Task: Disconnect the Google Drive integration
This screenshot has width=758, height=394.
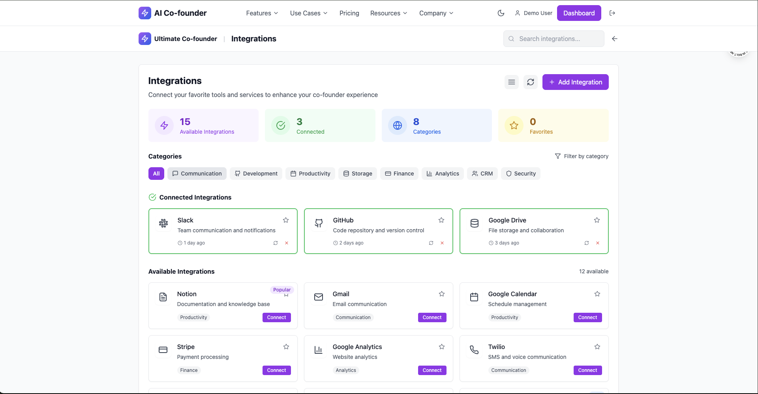Action: pyautogui.click(x=598, y=243)
